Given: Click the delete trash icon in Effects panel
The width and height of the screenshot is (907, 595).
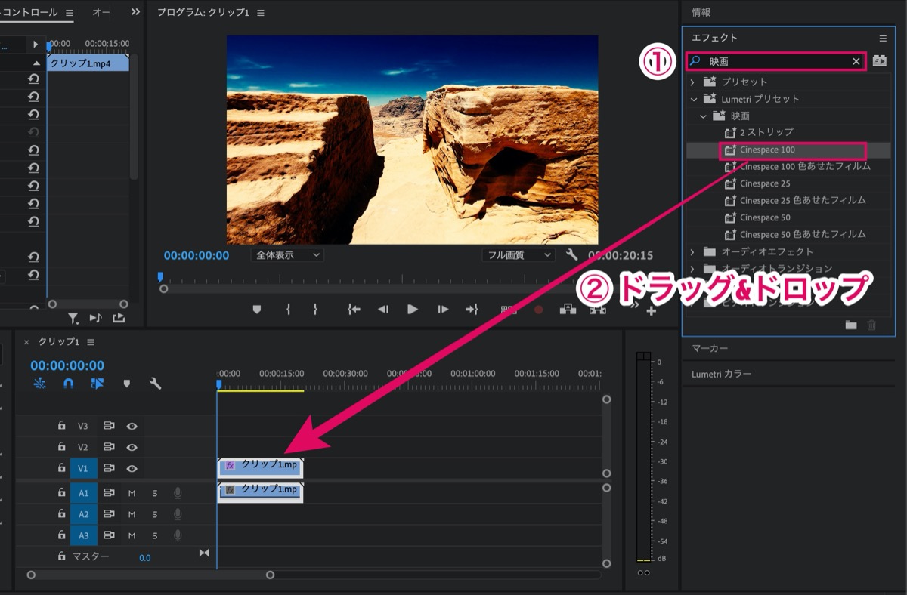Looking at the screenshot, I should click(871, 325).
